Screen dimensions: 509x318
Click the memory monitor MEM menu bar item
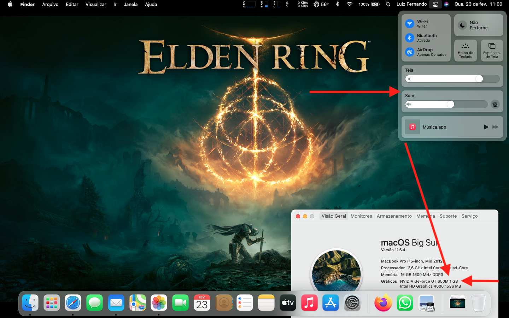click(x=264, y=4)
